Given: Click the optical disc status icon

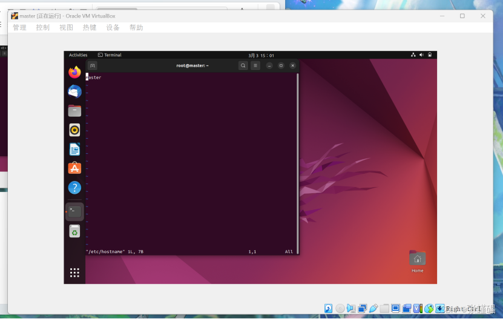Looking at the screenshot, I should (x=340, y=309).
